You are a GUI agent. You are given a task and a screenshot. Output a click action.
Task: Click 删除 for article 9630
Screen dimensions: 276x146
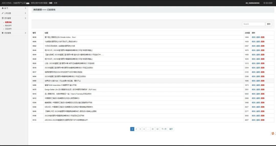263,37
